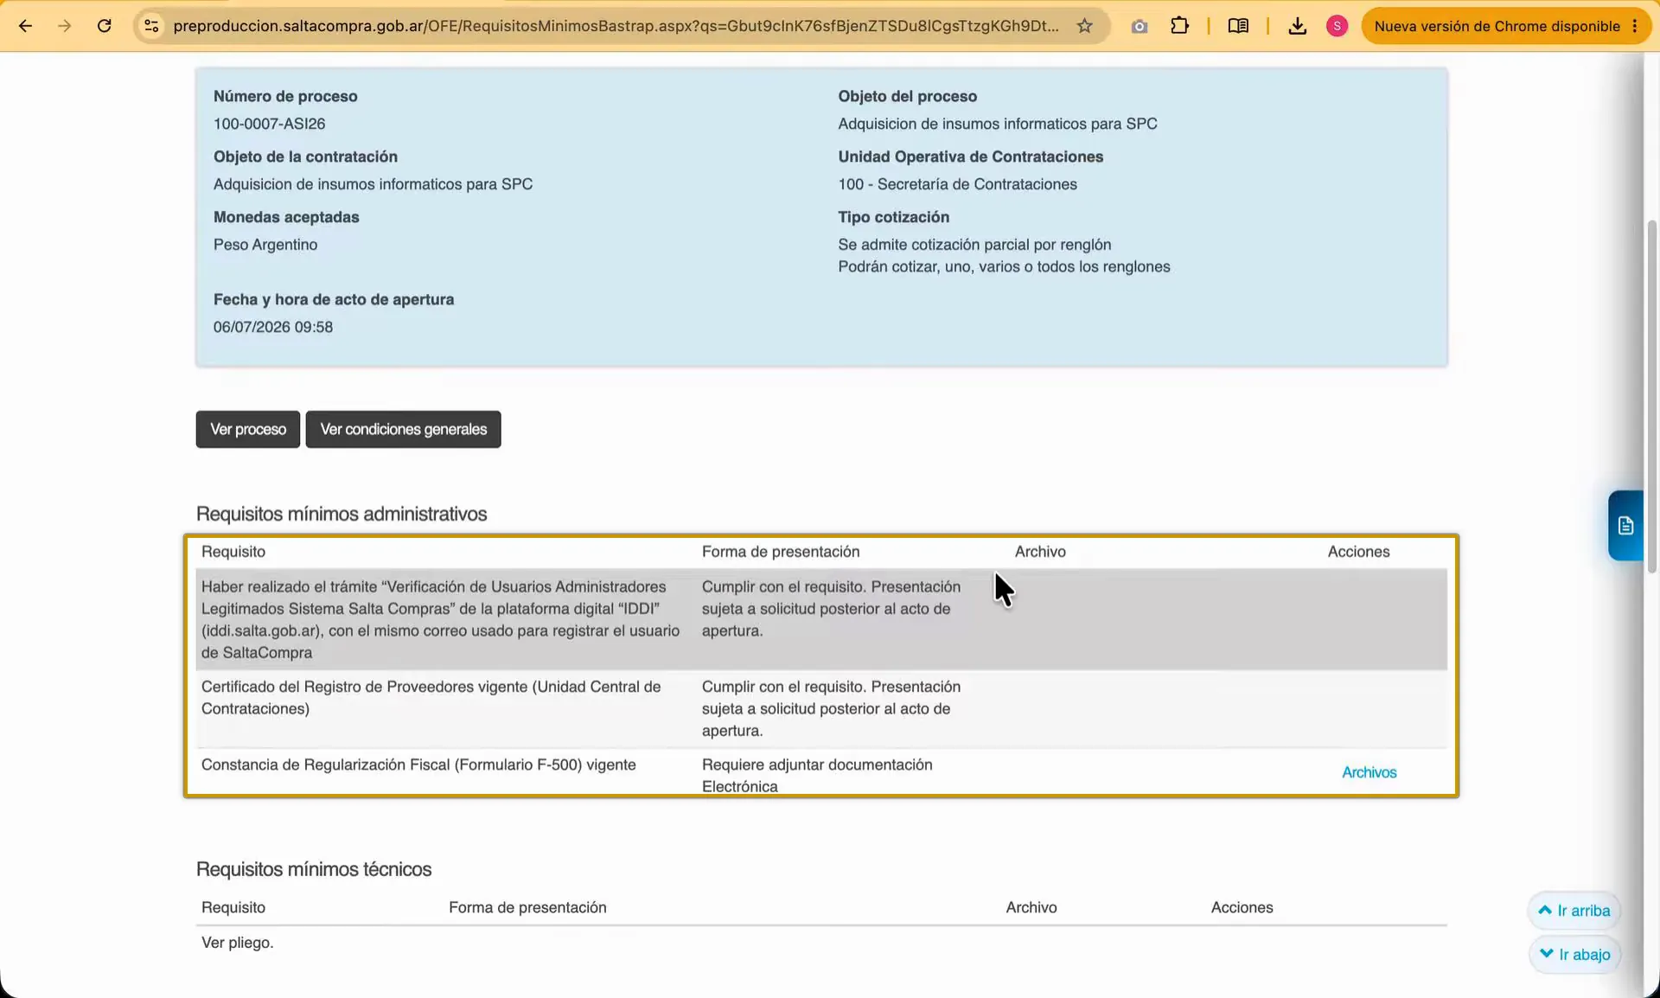Click 'Ver condiciones generales' button
This screenshot has width=1660, height=998.
tap(404, 429)
